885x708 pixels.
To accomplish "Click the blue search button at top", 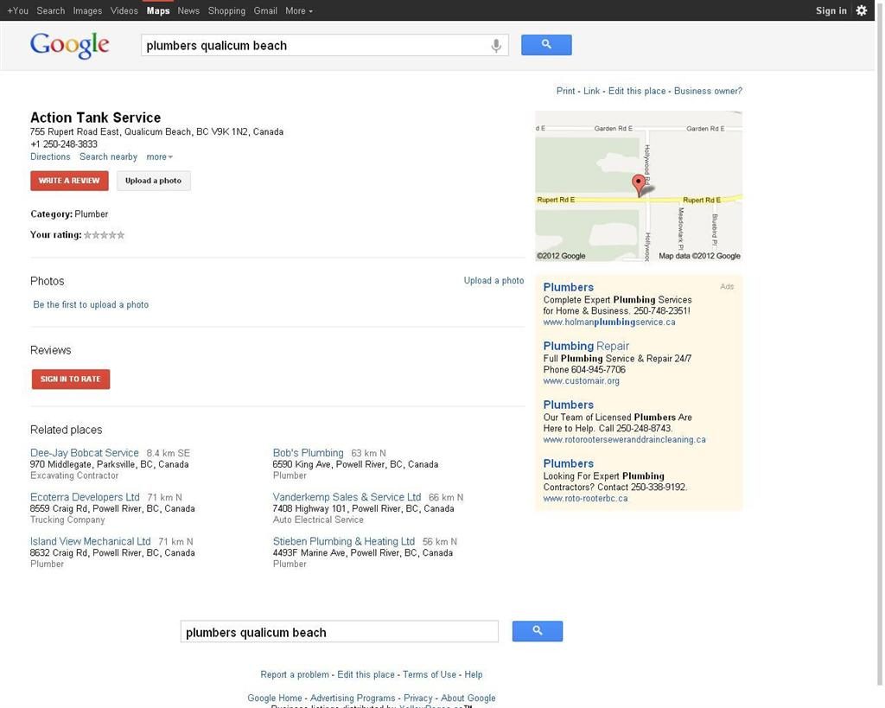I will [546, 45].
